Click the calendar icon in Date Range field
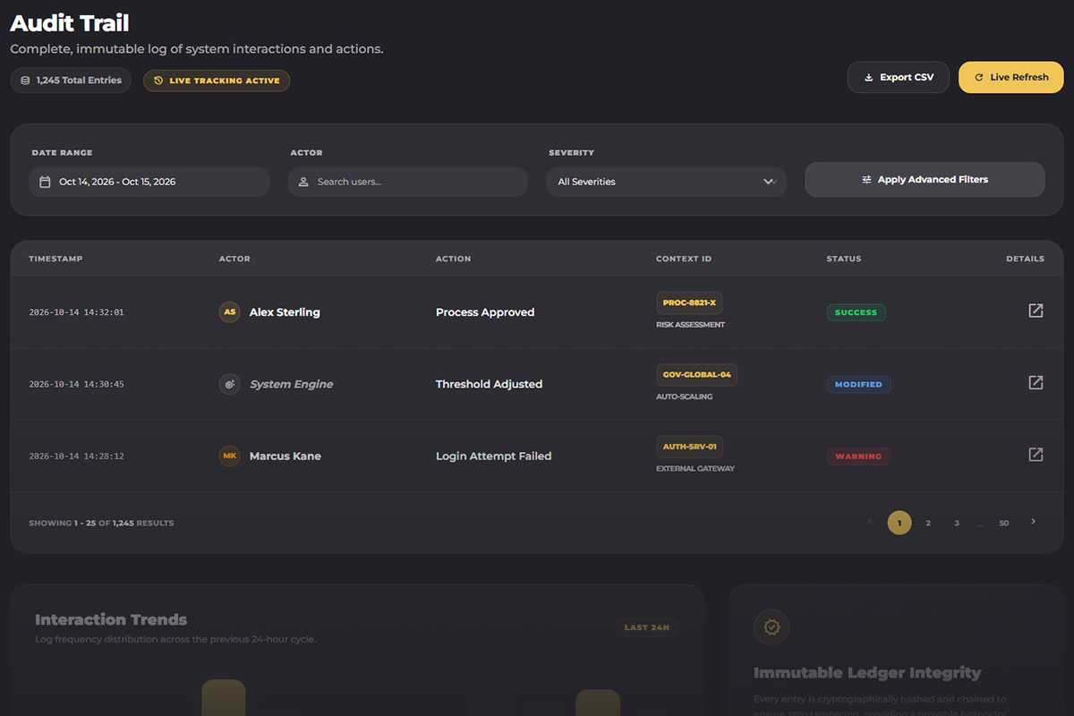Screen dimensions: 1074x716 46,182
